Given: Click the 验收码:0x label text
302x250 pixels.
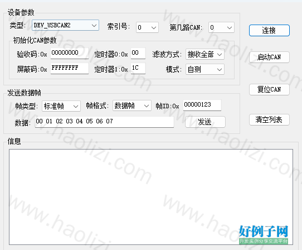Looking at the screenshot, I should [x=32, y=54].
